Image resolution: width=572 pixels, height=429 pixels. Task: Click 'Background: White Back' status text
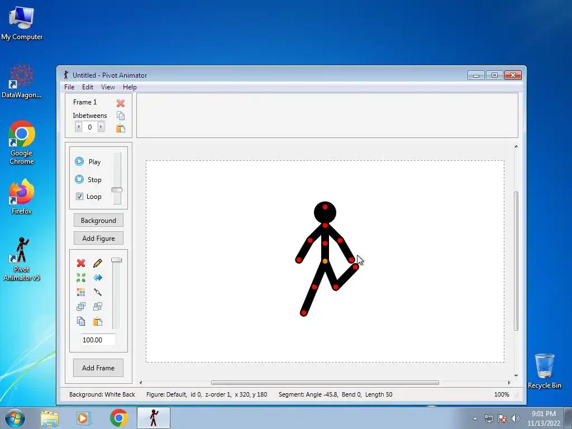click(102, 394)
